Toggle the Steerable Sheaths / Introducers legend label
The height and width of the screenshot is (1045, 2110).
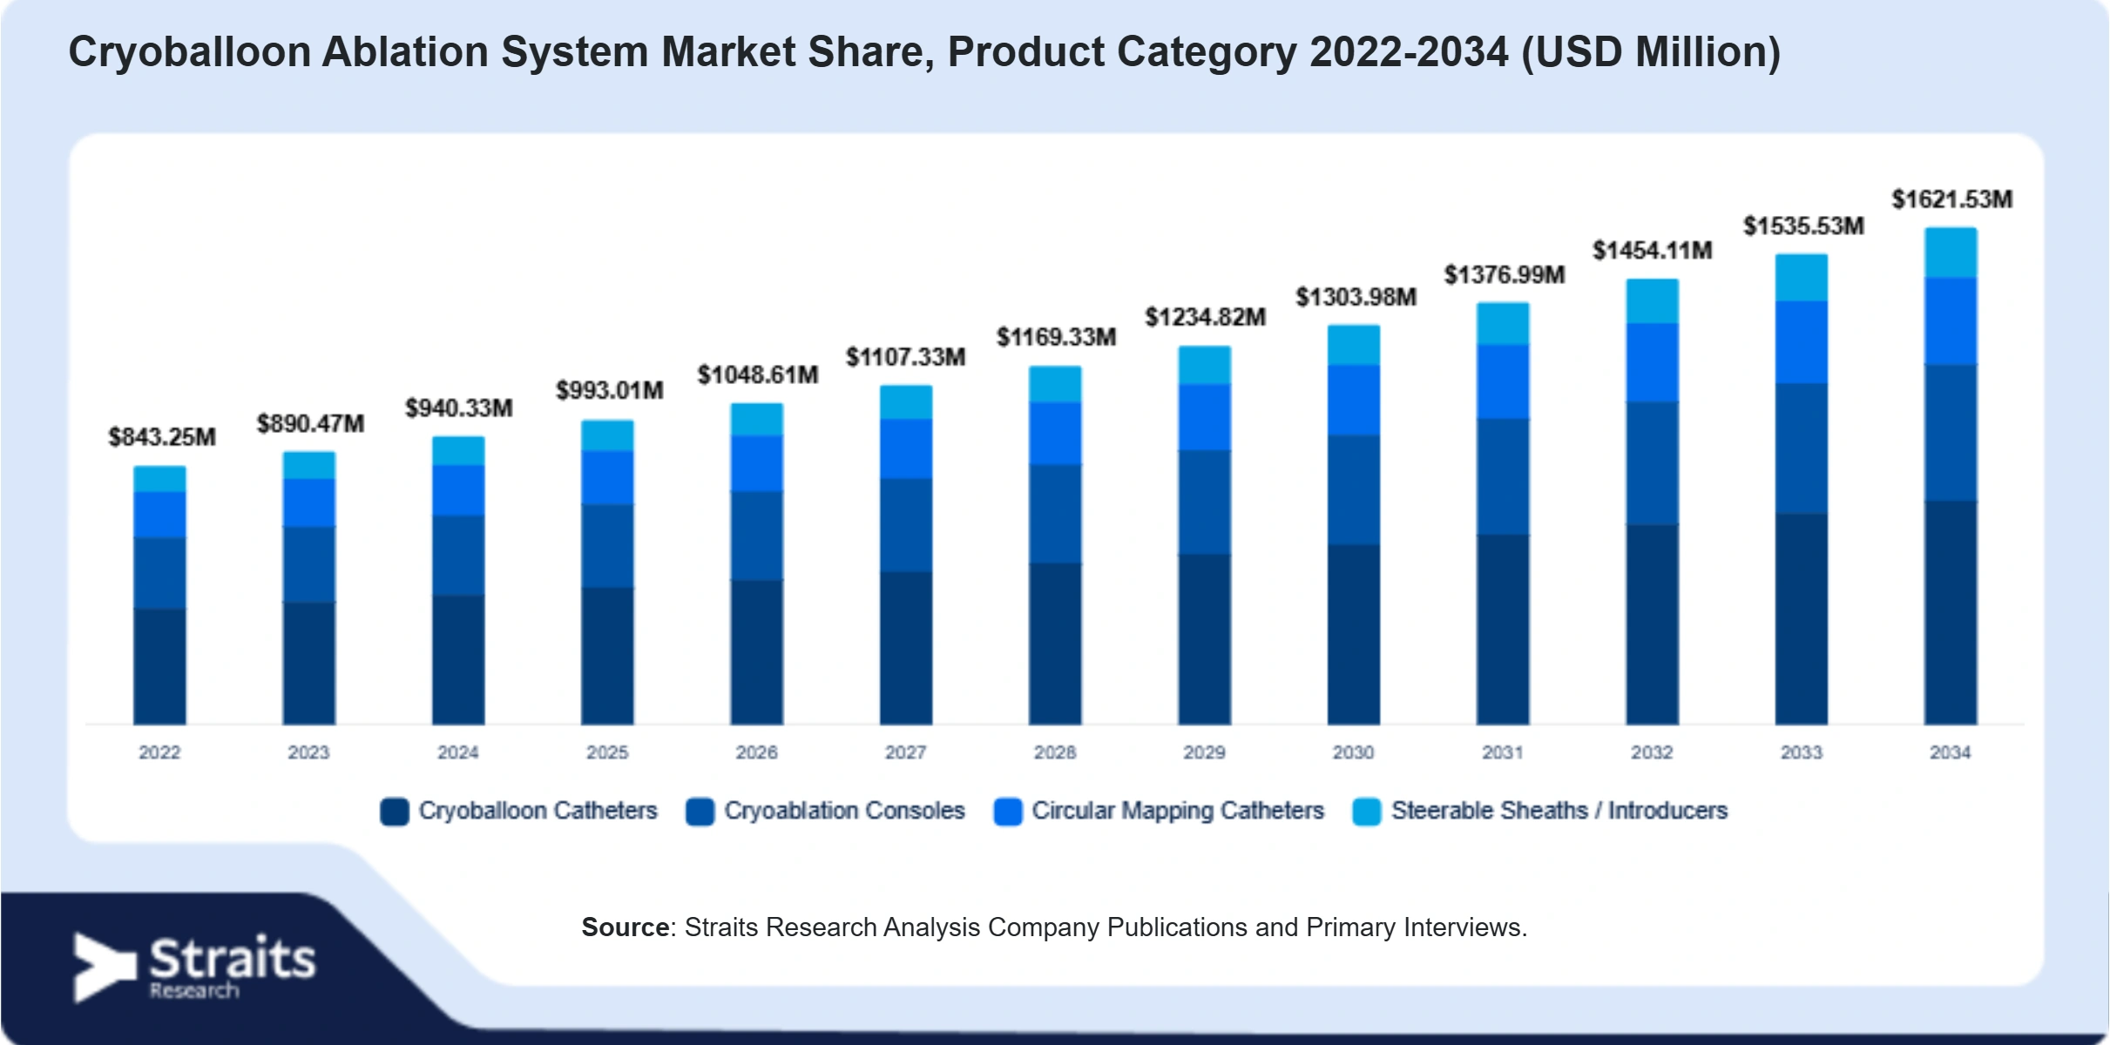(1559, 811)
